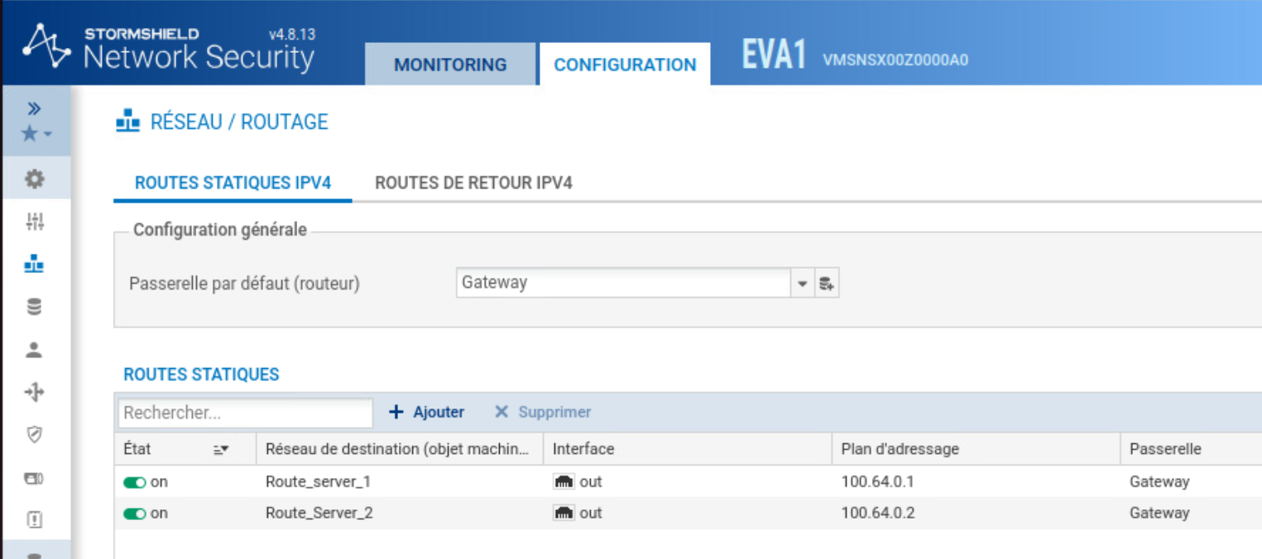Open the system gear settings icon
The height and width of the screenshot is (559, 1262).
click(x=35, y=179)
